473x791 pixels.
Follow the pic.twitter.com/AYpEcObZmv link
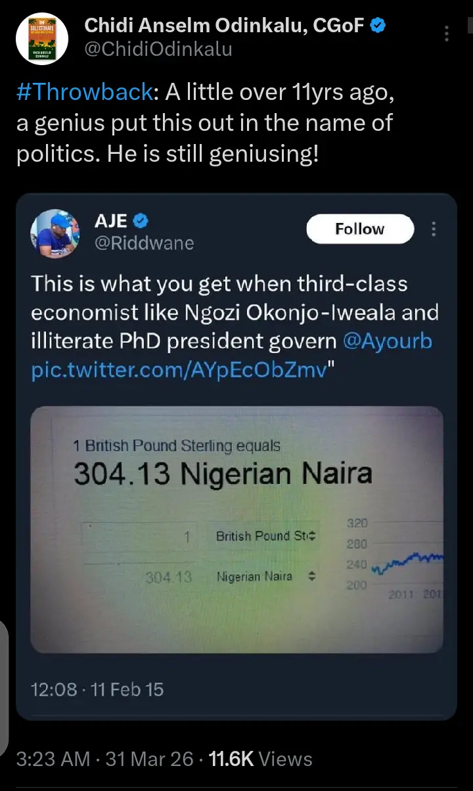pos(179,370)
